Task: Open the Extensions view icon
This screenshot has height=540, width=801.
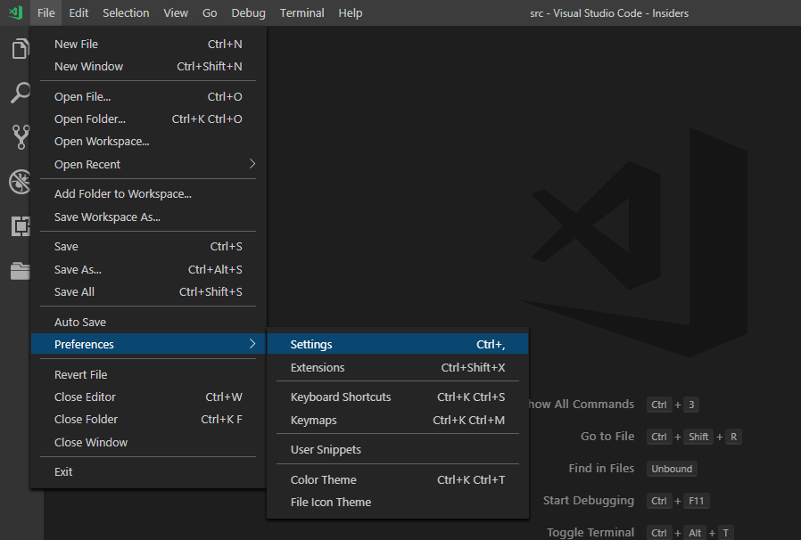Action: (x=20, y=225)
